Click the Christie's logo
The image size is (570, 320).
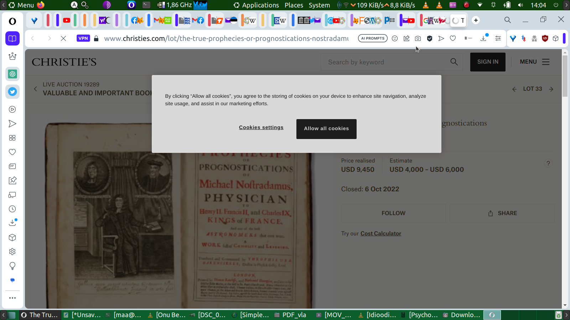click(64, 62)
